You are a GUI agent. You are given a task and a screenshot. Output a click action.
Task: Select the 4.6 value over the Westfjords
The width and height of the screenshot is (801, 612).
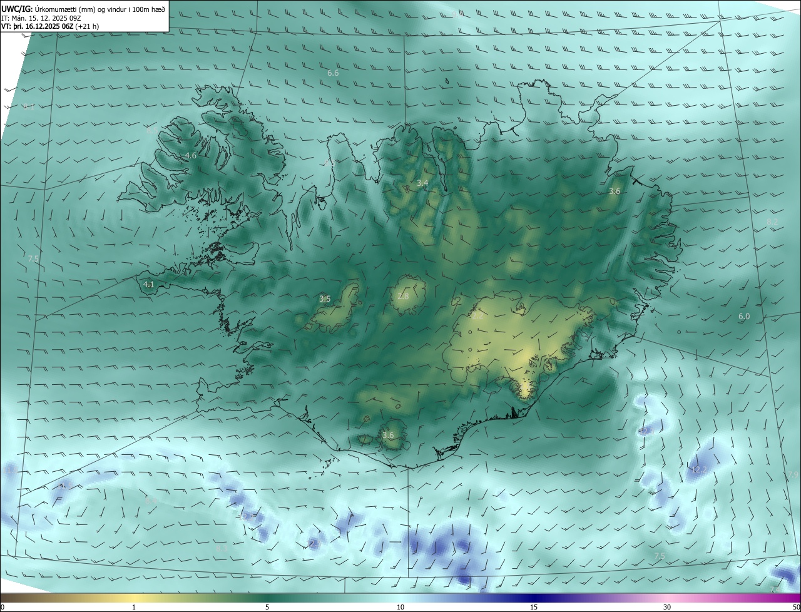pyautogui.click(x=190, y=155)
